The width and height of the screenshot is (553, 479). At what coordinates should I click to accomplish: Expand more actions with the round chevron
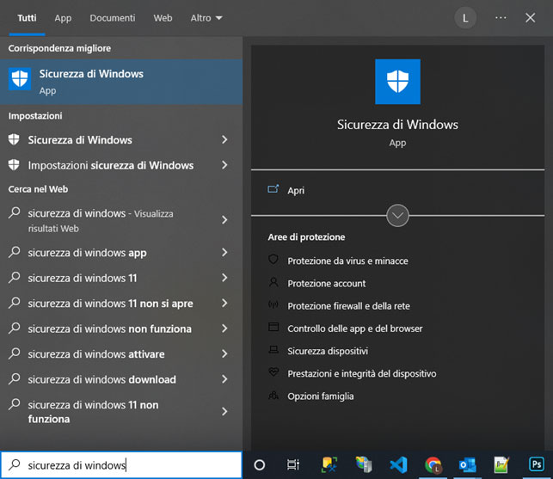397,216
